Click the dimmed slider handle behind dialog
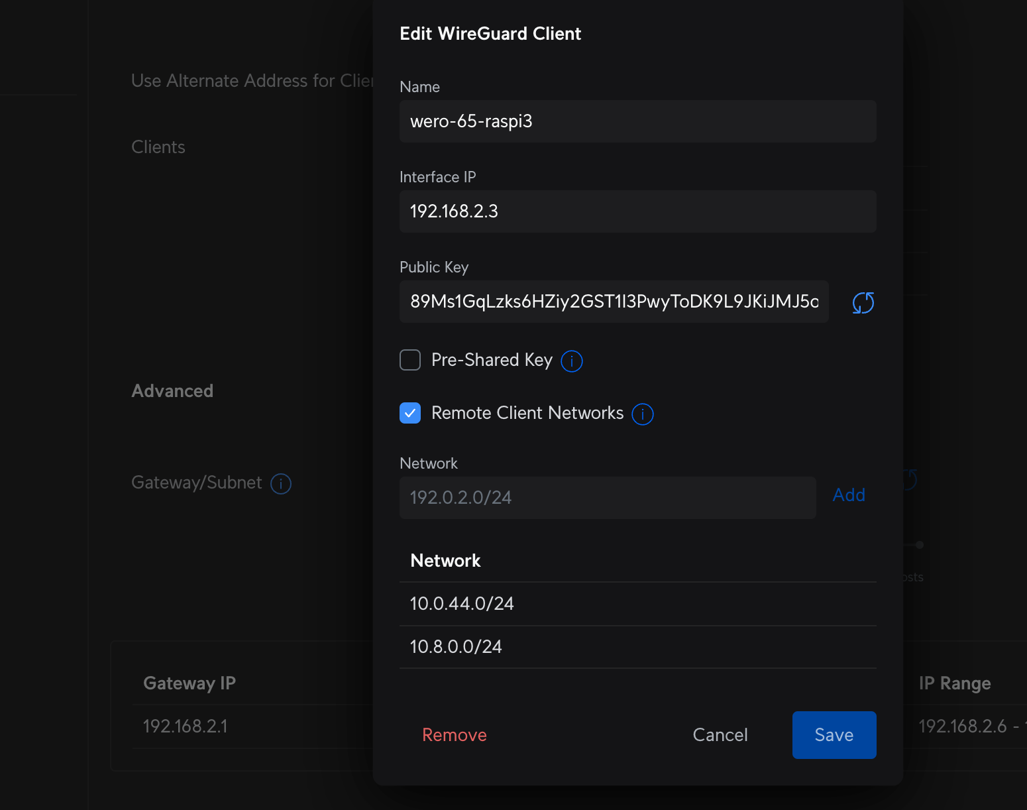Viewport: 1027px width, 810px height. (x=920, y=545)
